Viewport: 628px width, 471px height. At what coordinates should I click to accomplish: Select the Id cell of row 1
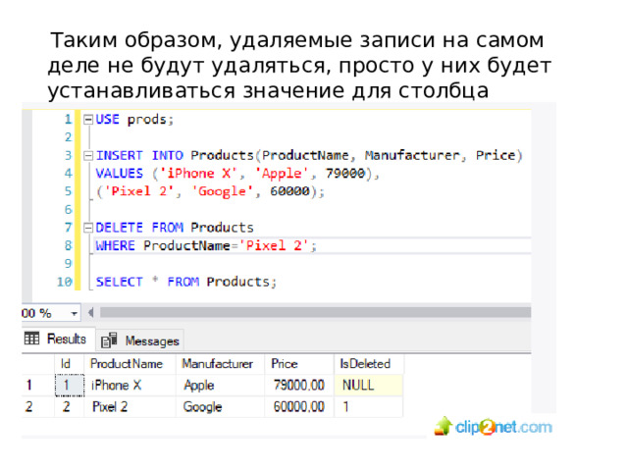coord(70,386)
